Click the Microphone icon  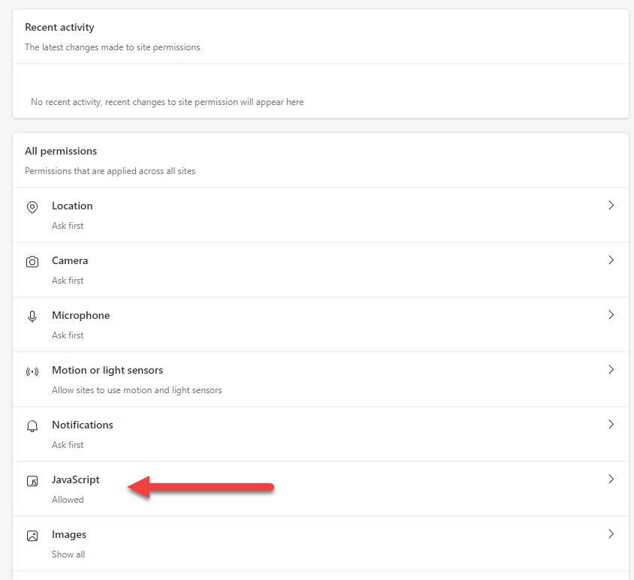32,317
